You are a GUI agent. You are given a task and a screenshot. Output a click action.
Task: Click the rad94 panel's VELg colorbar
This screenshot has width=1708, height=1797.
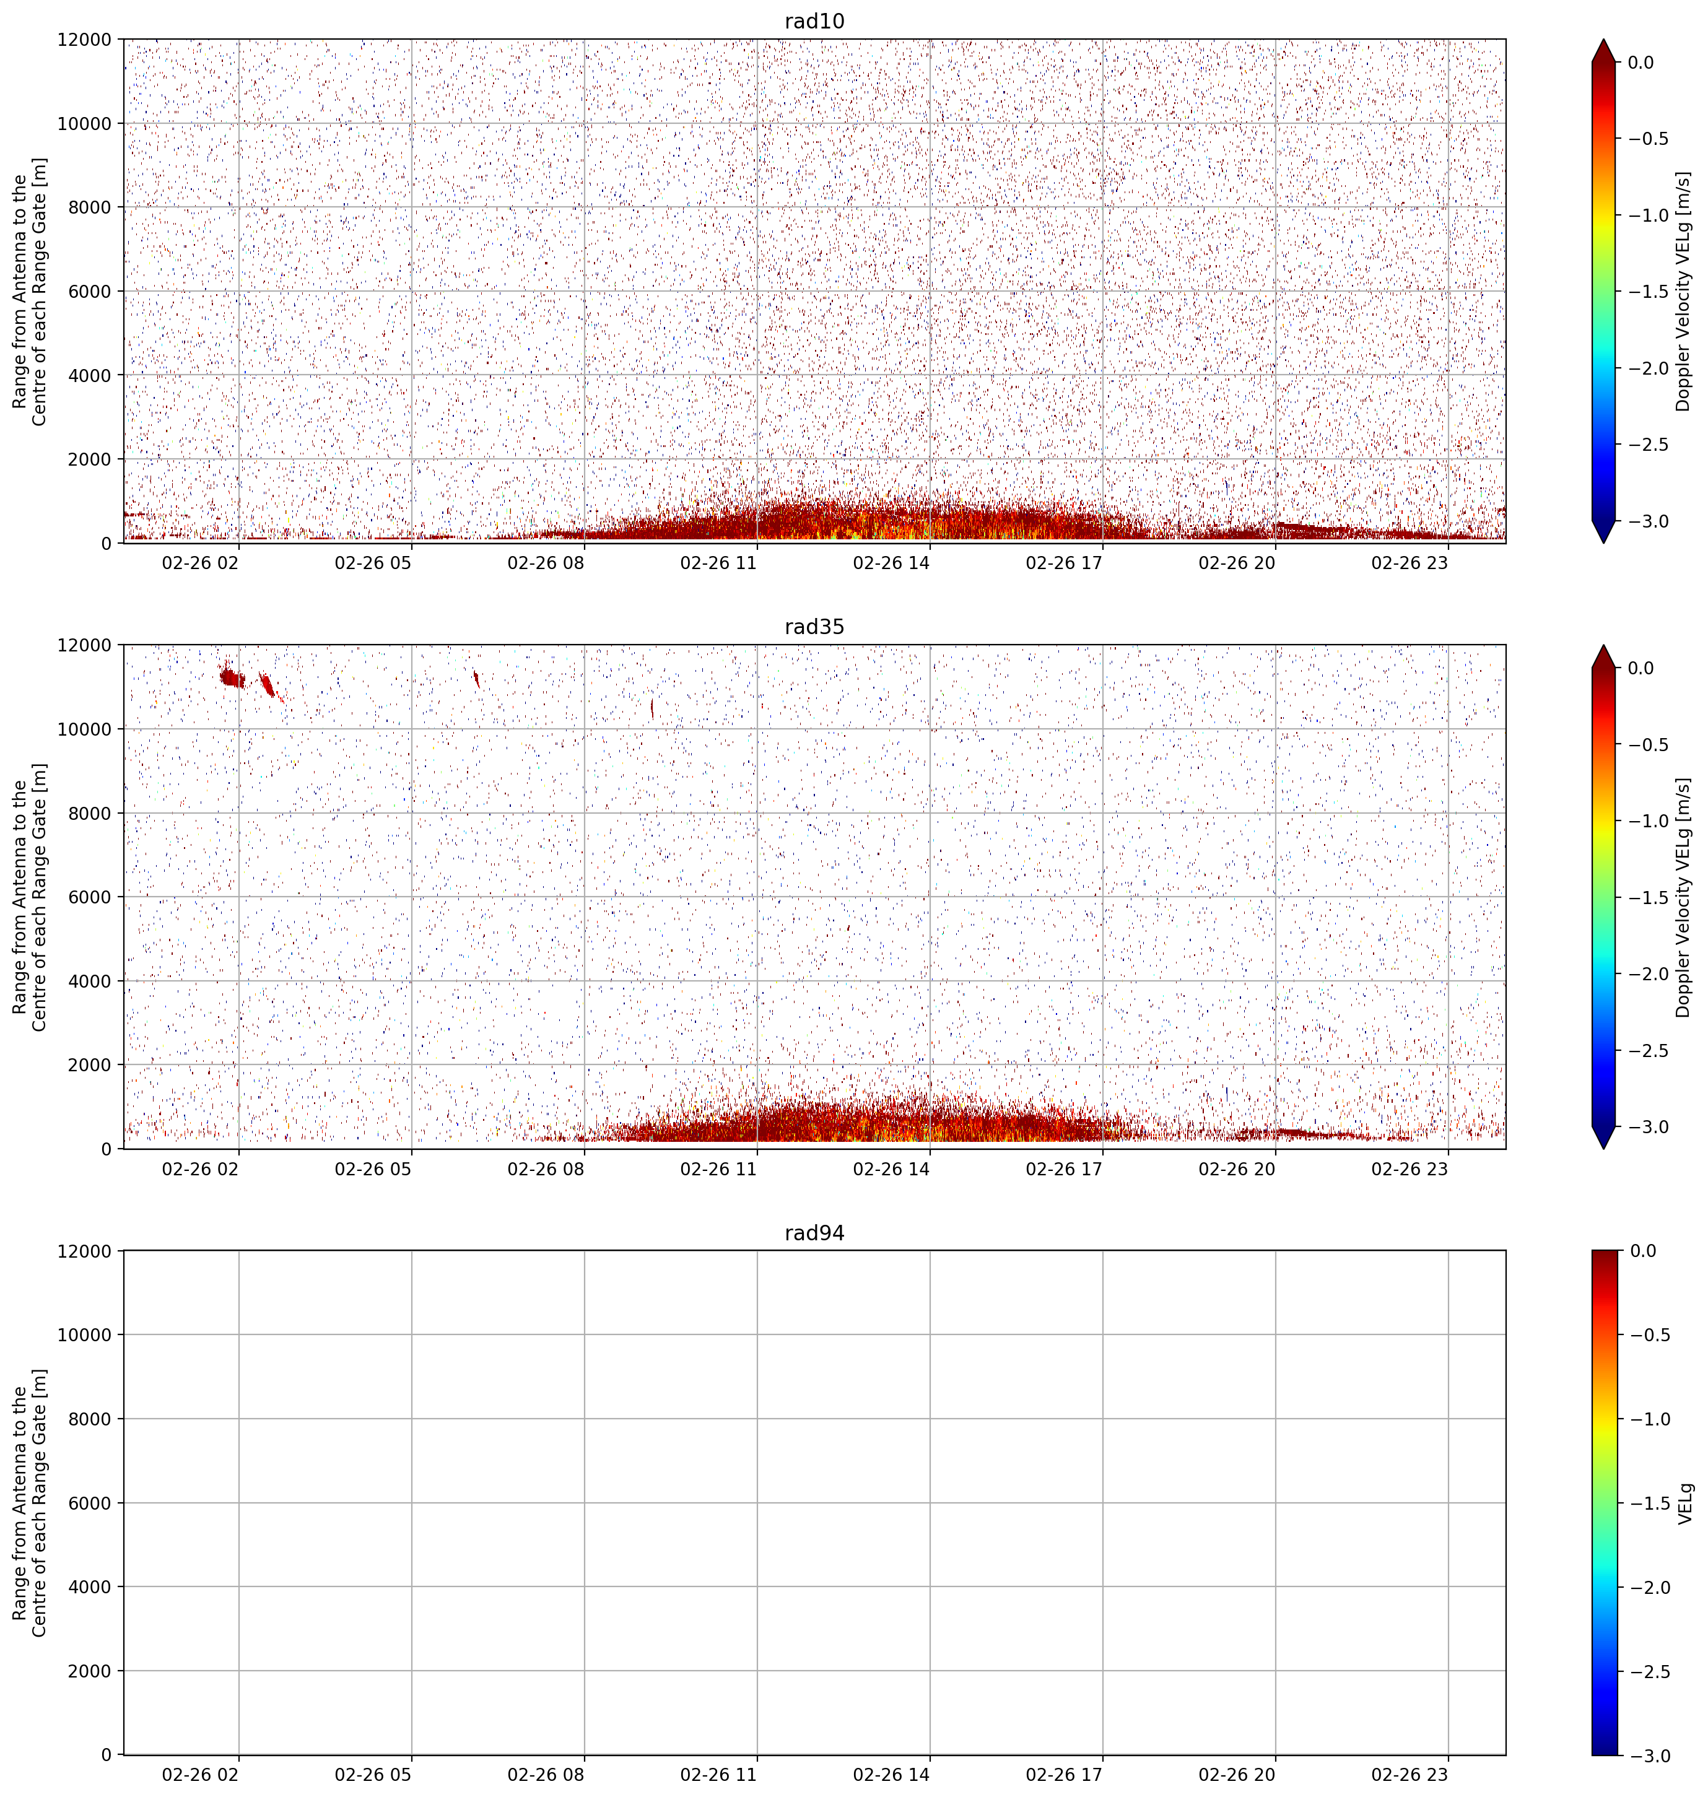(x=1604, y=1502)
